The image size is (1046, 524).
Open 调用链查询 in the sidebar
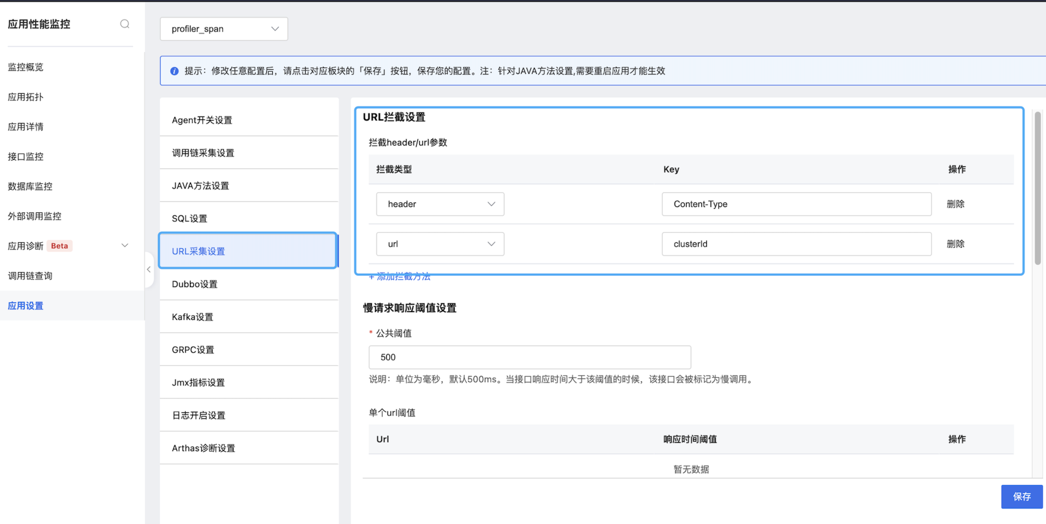(30, 276)
